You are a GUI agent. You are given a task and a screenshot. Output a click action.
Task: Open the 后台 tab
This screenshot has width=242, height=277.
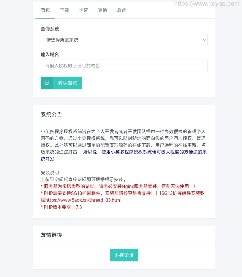[x=121, y=10]
